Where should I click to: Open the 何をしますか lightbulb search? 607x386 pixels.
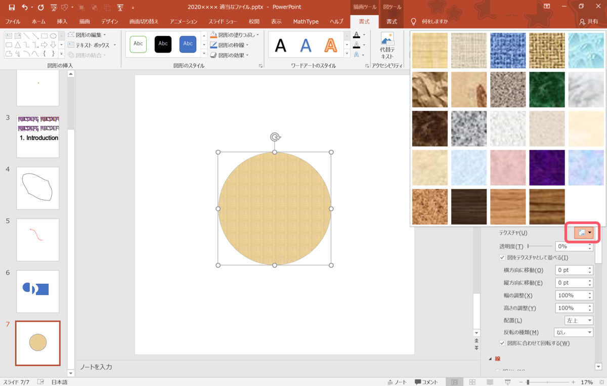pyautogui.click(x=413, y=22)
